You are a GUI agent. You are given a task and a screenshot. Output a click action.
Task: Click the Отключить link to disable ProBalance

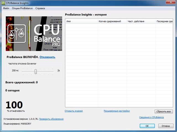(47, 57)
